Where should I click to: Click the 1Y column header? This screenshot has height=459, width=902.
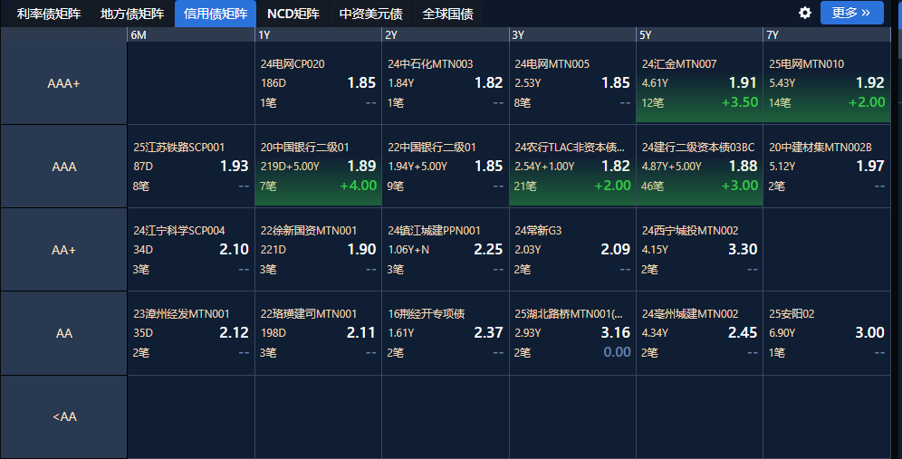coord(318,34)
